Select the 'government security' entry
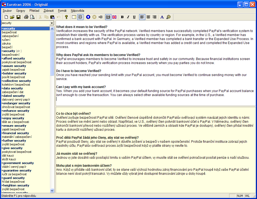 [18, 163]
